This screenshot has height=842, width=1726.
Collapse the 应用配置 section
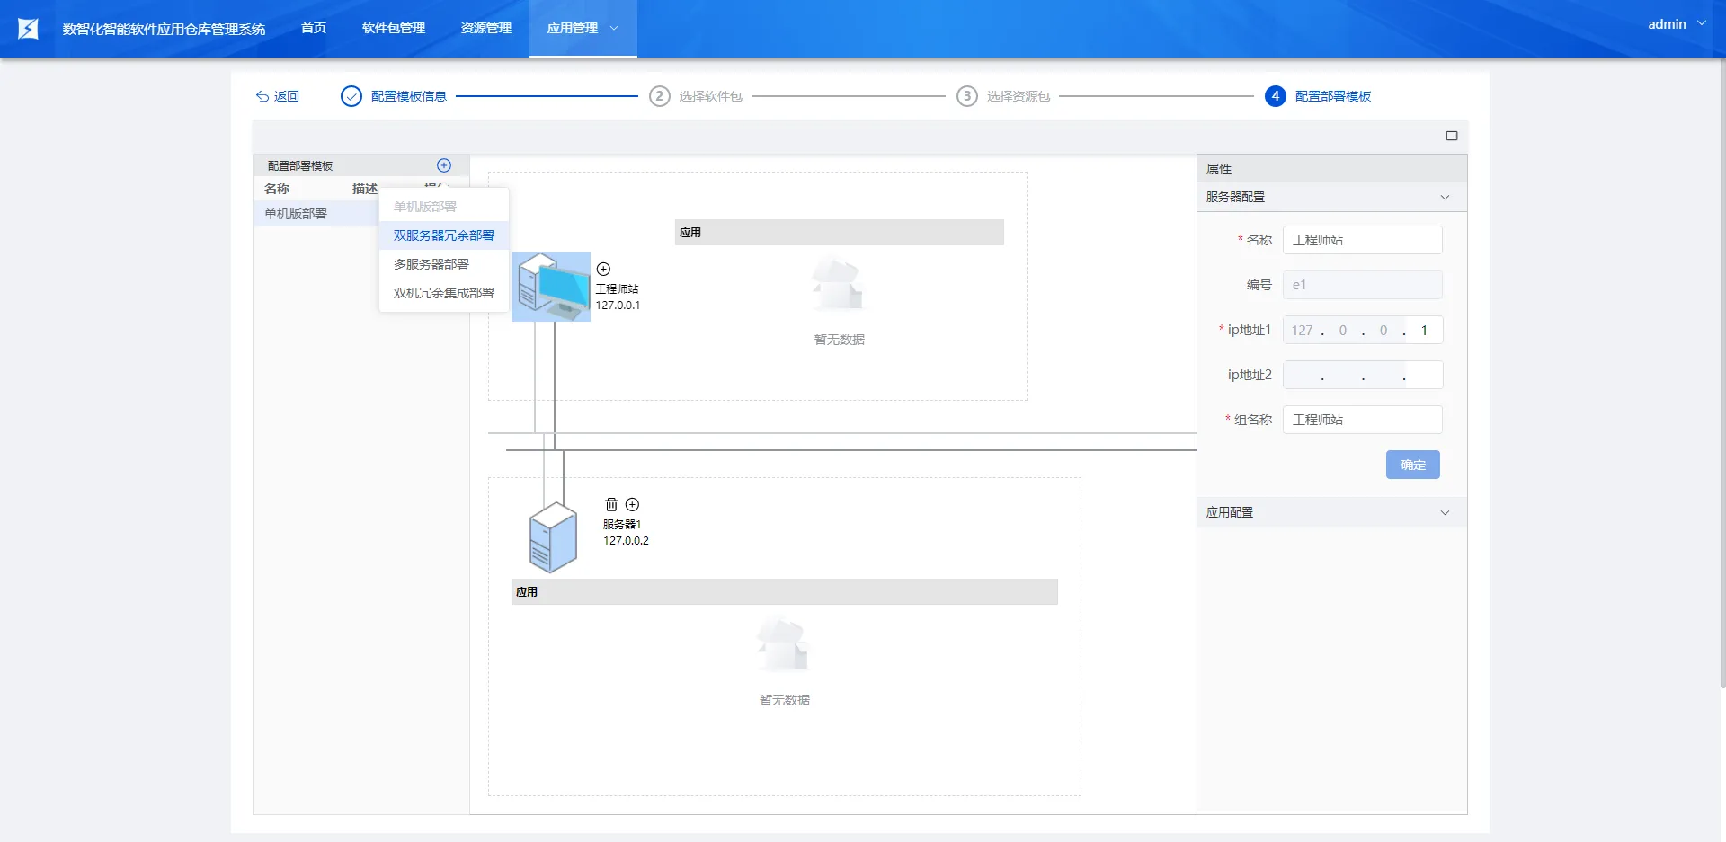tap(1445, 512)
